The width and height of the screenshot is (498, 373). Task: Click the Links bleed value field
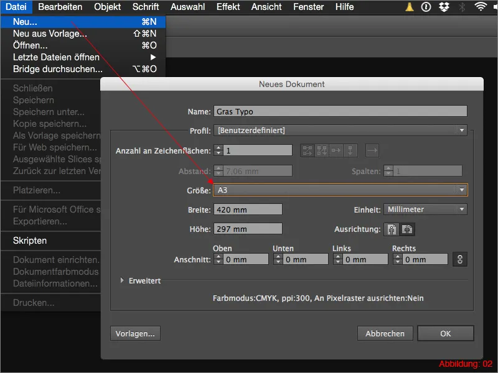tap(365, 259)
